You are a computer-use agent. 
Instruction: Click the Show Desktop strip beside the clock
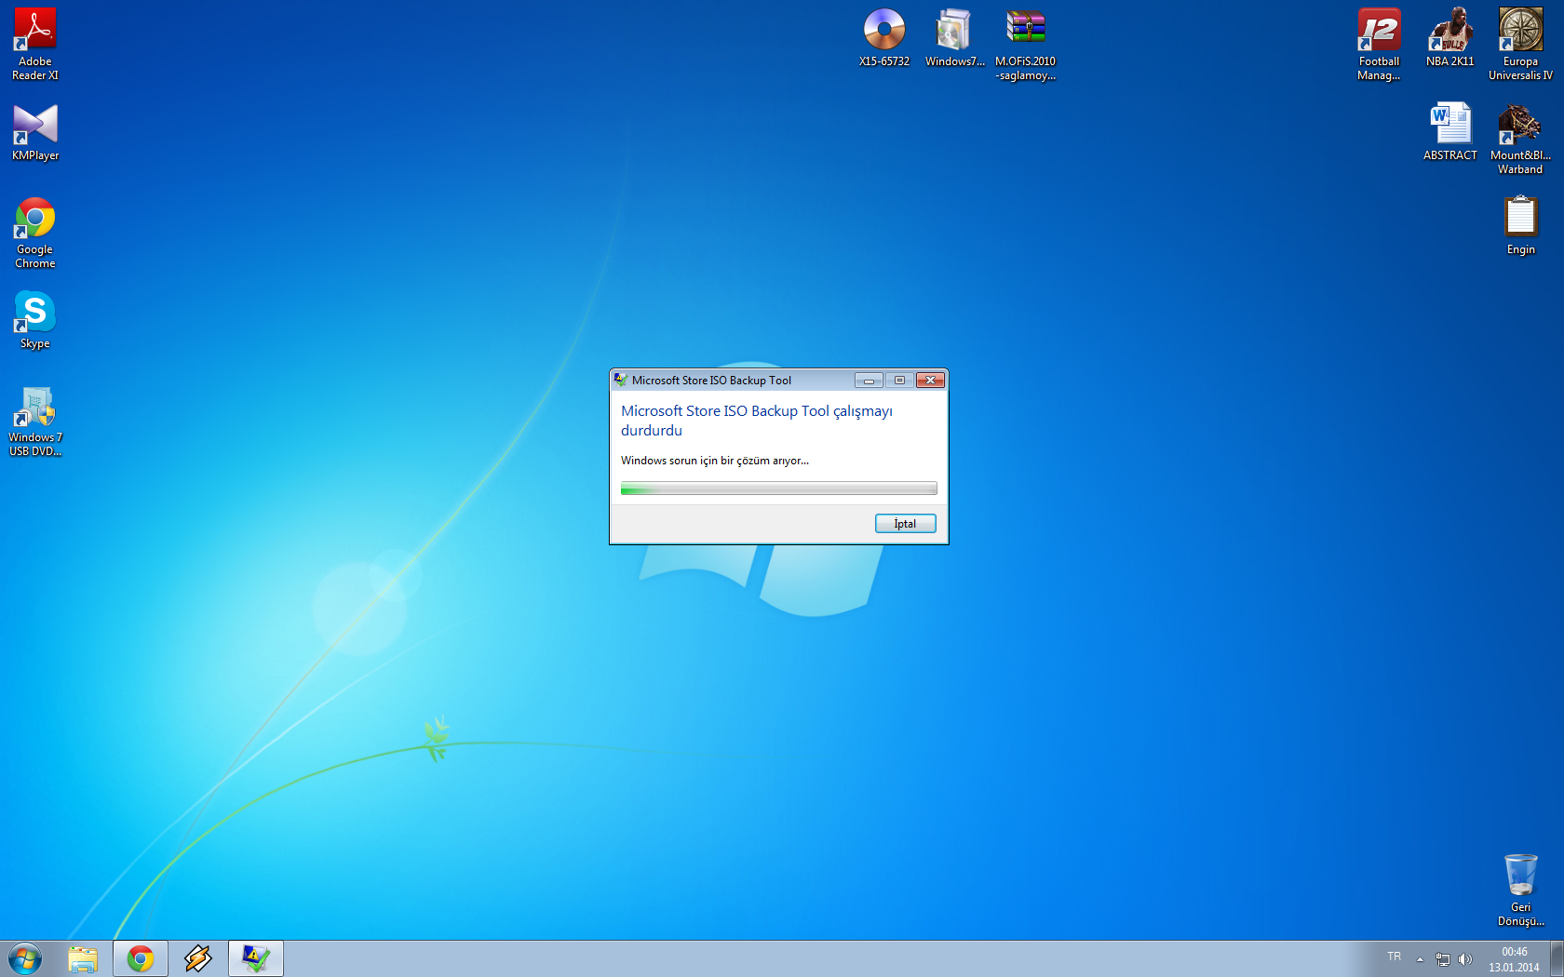pos(1557,958)
